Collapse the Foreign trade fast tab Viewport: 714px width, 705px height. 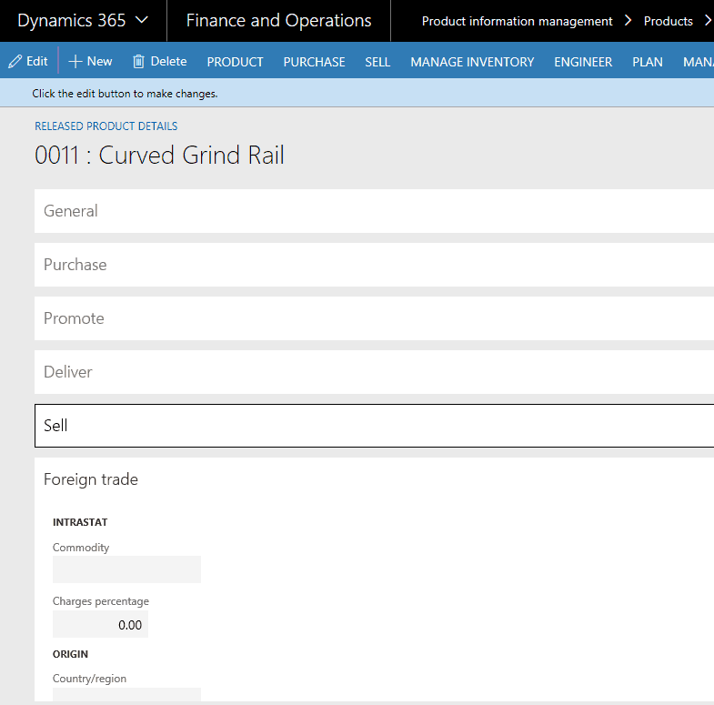coord(374,479)
